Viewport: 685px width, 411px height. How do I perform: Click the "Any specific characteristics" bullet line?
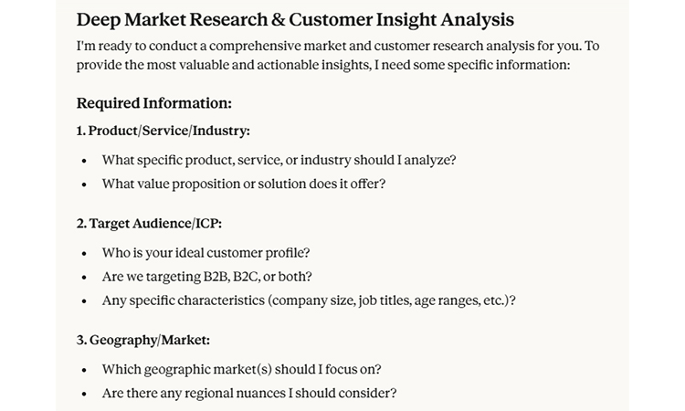point(309,300)
